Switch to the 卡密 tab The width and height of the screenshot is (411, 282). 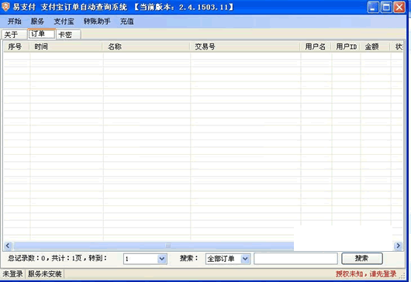click(68, 35)
